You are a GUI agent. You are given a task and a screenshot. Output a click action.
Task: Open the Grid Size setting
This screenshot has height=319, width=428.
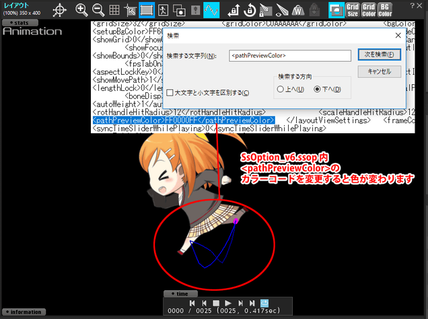click(353, 10)
